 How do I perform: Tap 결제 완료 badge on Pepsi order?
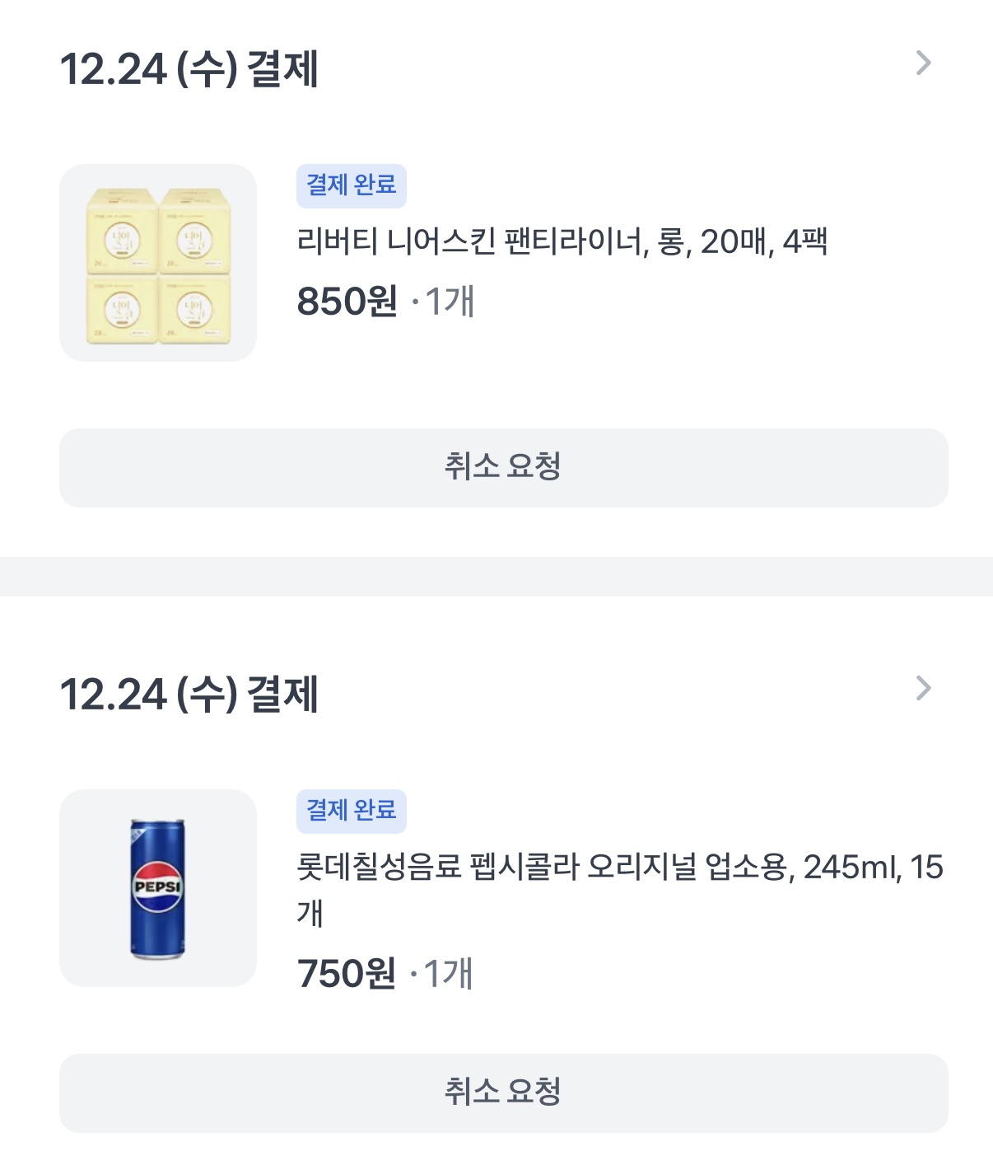(x=351, y=811)
